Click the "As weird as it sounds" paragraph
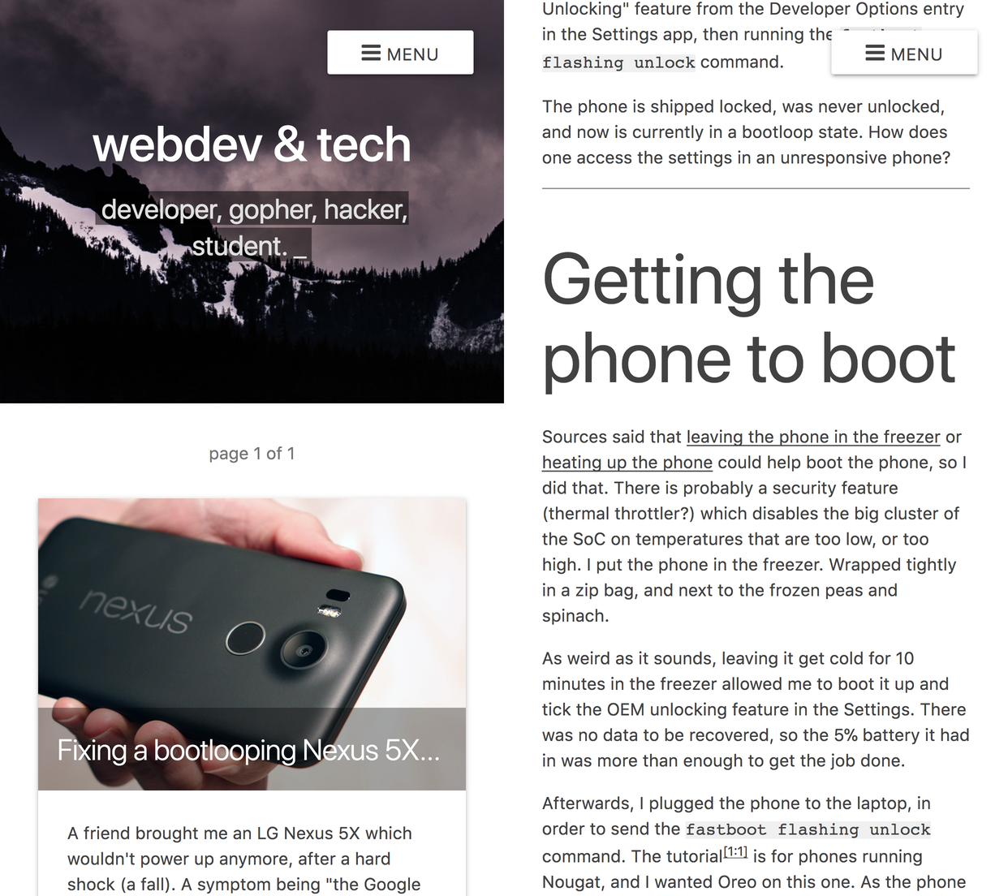1008x896 pixels. tap(756, 709)
